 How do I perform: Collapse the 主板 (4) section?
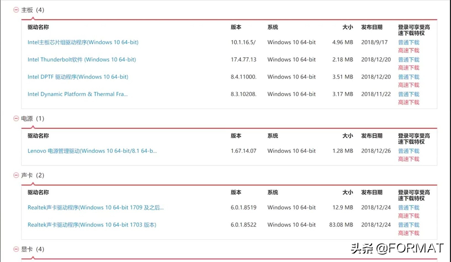point(16,10)
